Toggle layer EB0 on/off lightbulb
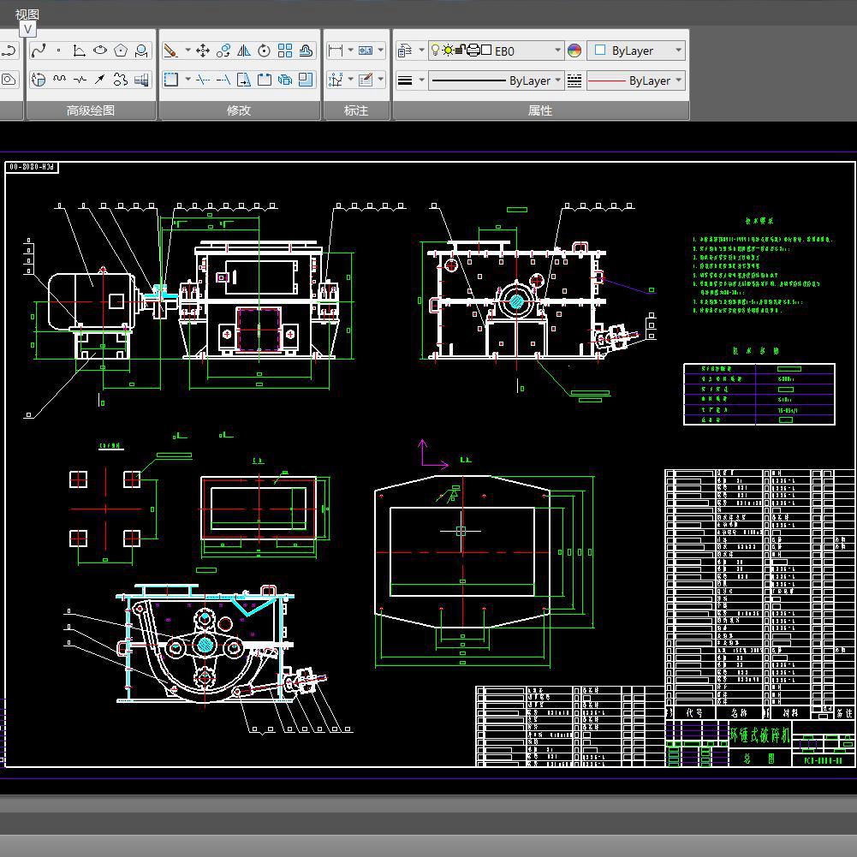The width and height of the screenshot is (857, 857). 435,51
